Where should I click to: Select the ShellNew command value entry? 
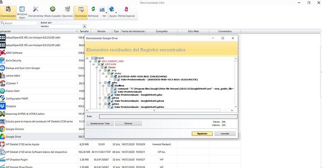(x=175, y=89)
